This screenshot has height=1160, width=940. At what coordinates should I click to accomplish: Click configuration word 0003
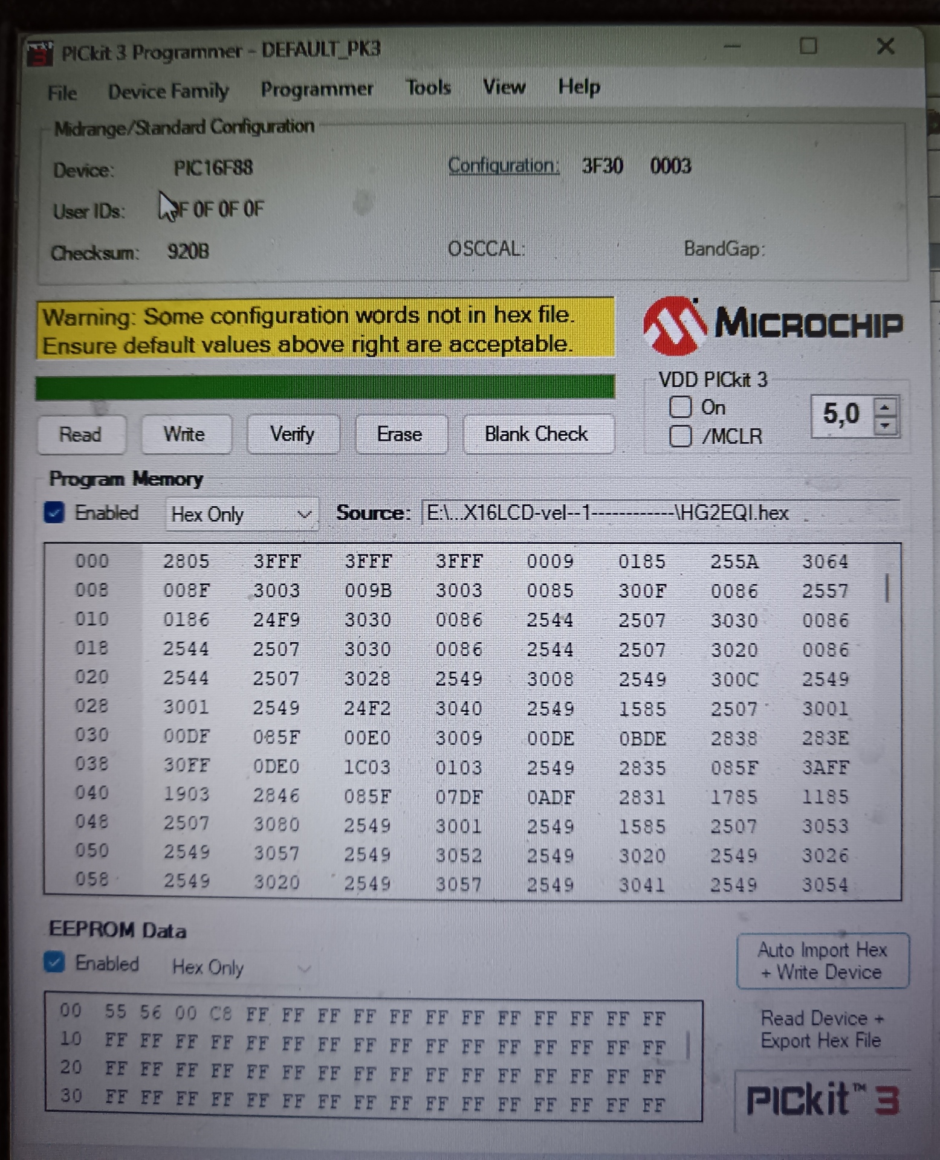[x=670, y=166]
